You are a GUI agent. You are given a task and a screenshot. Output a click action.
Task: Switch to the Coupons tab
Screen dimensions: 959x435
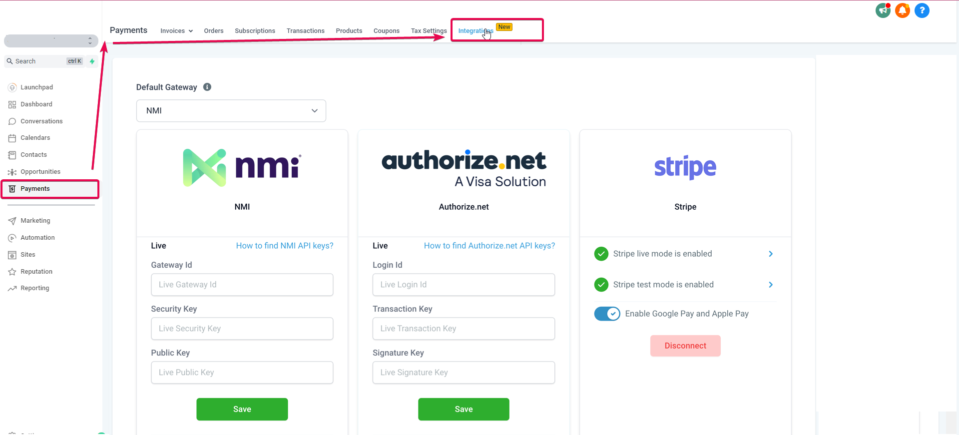point(387,31)
